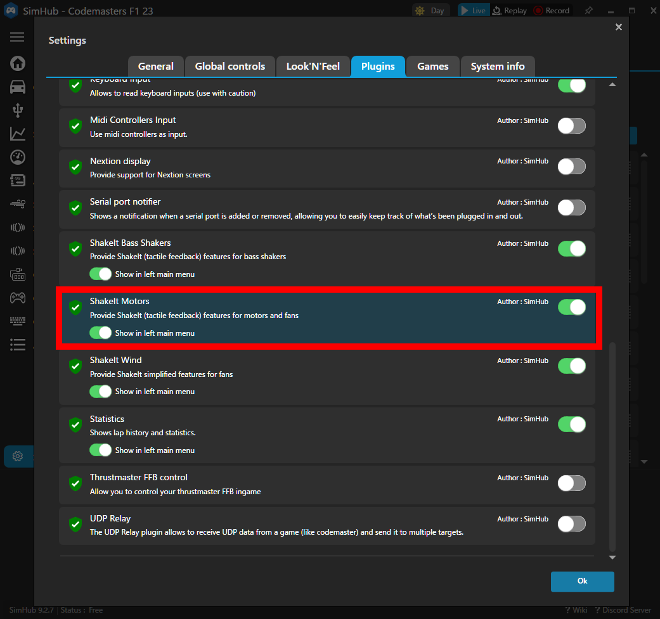Screen dimensions: 660x619
Task: Open the Games tab
Action: click(432, 67)
